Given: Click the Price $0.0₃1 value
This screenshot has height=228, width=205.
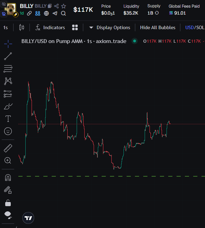Looking at the screenshot, I should point(108,13).
